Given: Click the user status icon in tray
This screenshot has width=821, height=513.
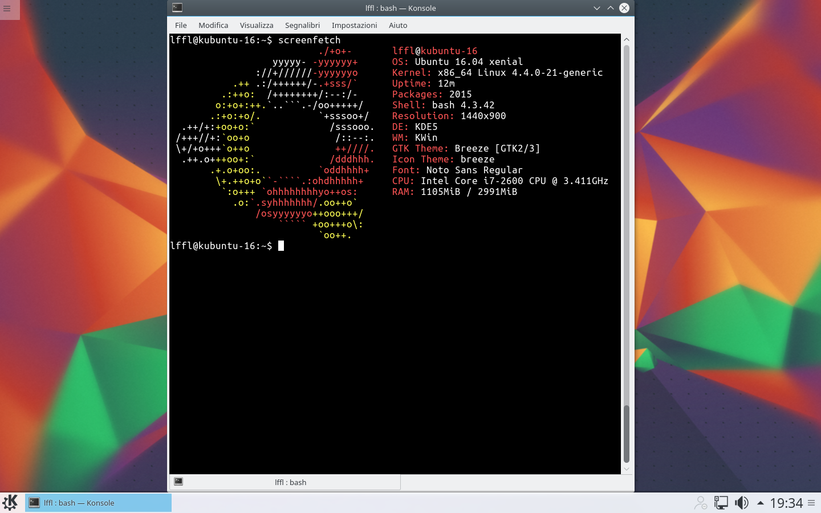Looking at the screenshot, I should [700, 503].
